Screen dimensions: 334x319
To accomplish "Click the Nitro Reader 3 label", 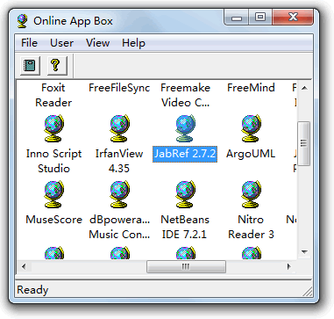I will tap(251, 227).
